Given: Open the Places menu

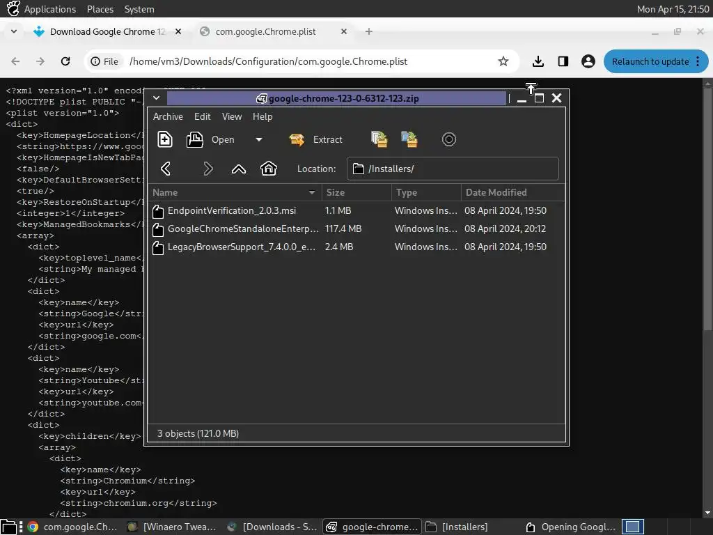Looking at the screenshot, I should [x=100, y=9].
